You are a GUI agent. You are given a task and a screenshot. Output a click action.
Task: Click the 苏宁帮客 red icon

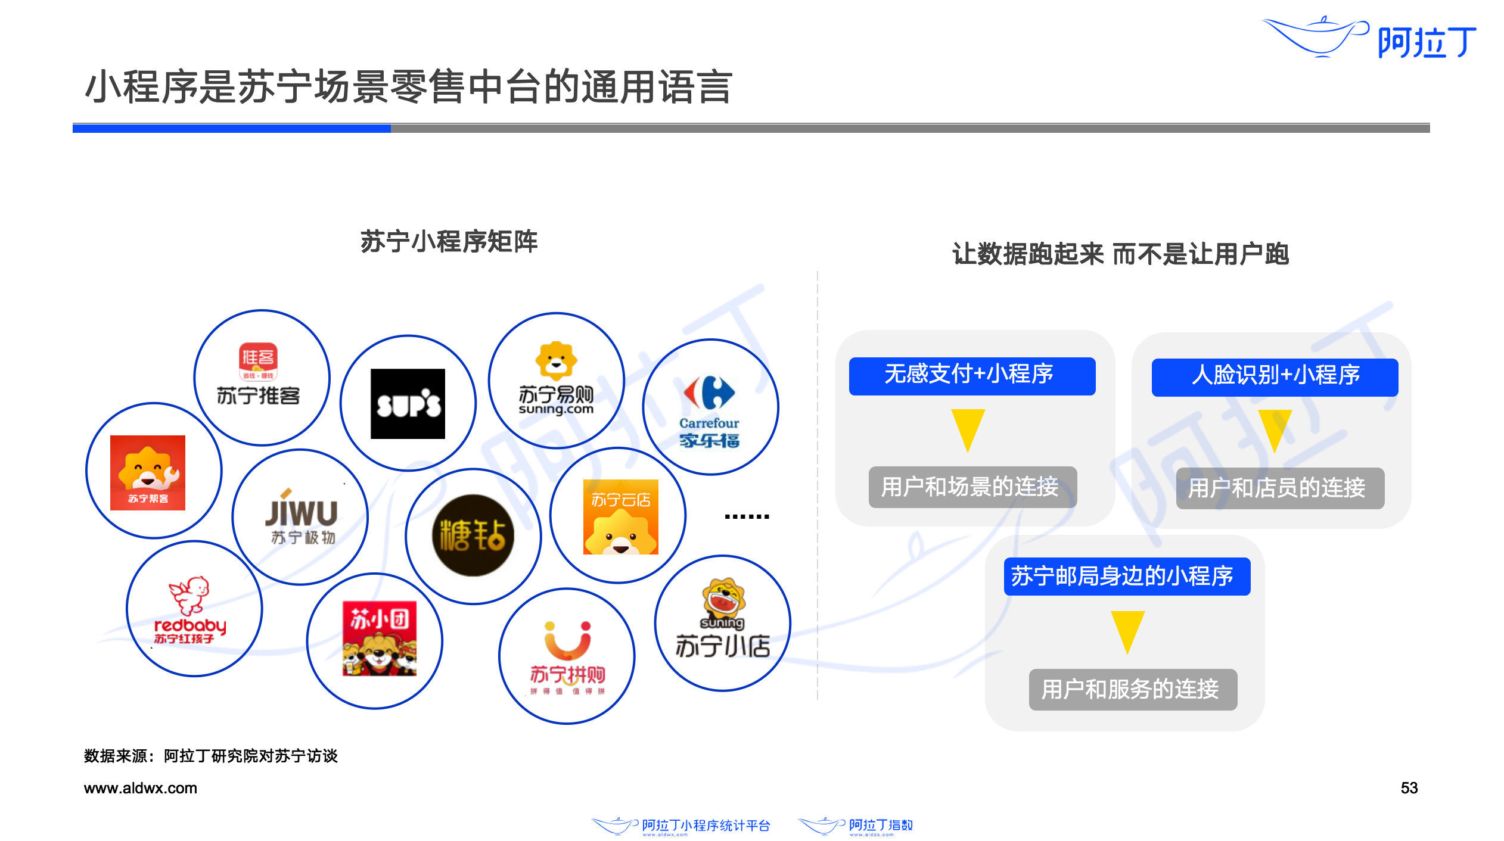pos(148,472)
